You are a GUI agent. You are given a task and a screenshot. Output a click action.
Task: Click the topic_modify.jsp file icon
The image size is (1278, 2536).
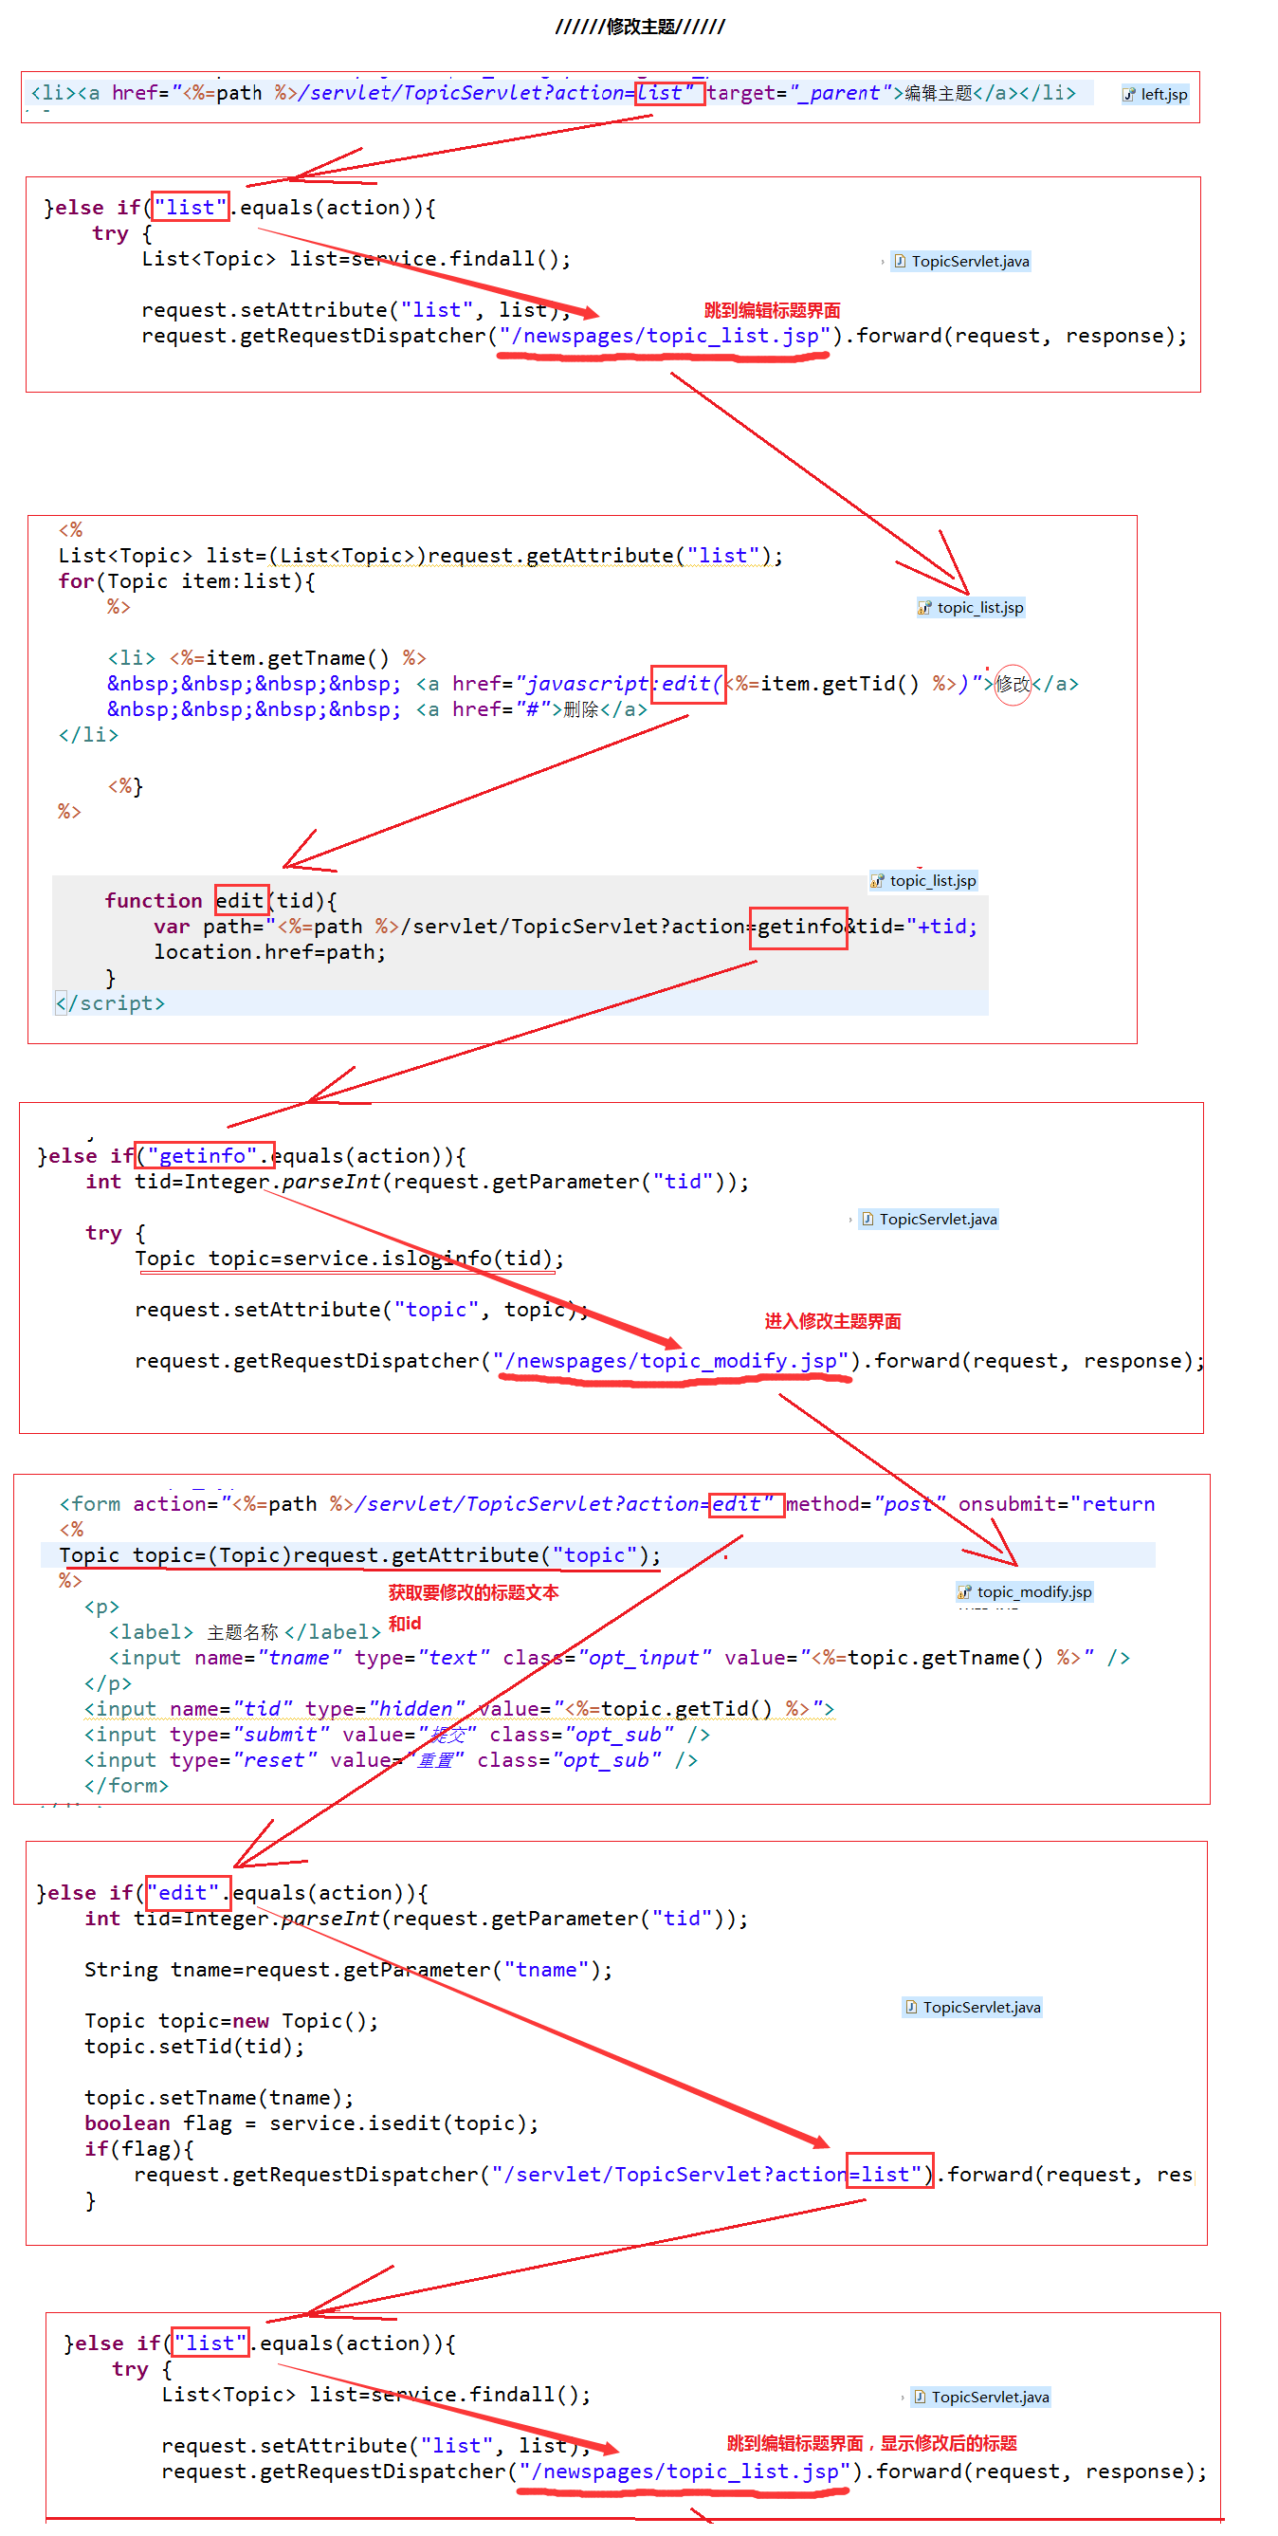click(x=964, y=1590)
